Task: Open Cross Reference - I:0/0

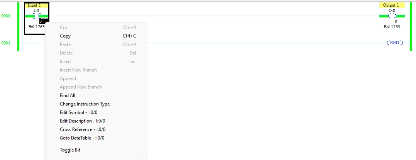Action: 83,129
